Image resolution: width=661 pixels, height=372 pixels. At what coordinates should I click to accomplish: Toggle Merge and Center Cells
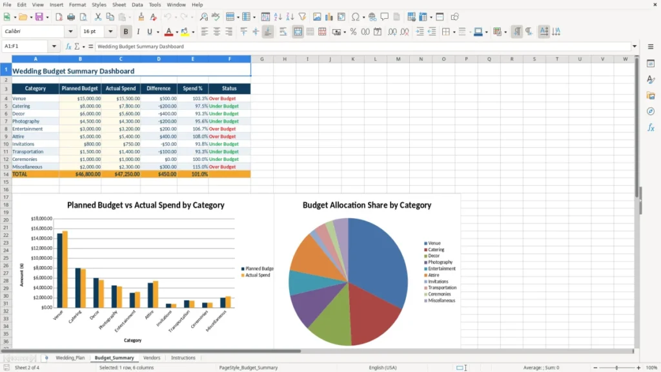click(298, 32)
